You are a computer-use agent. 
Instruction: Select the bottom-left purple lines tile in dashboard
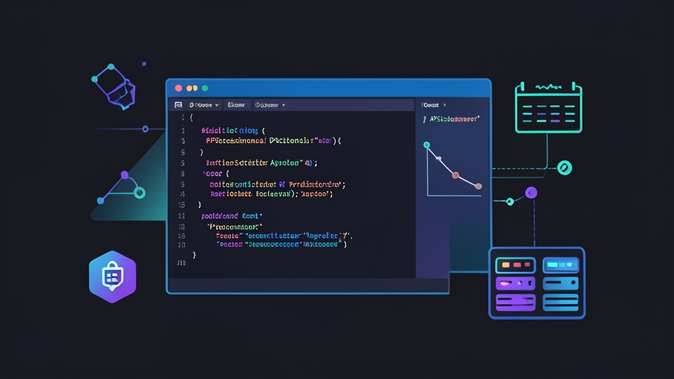pyautogui.click(x=515, y=303)
